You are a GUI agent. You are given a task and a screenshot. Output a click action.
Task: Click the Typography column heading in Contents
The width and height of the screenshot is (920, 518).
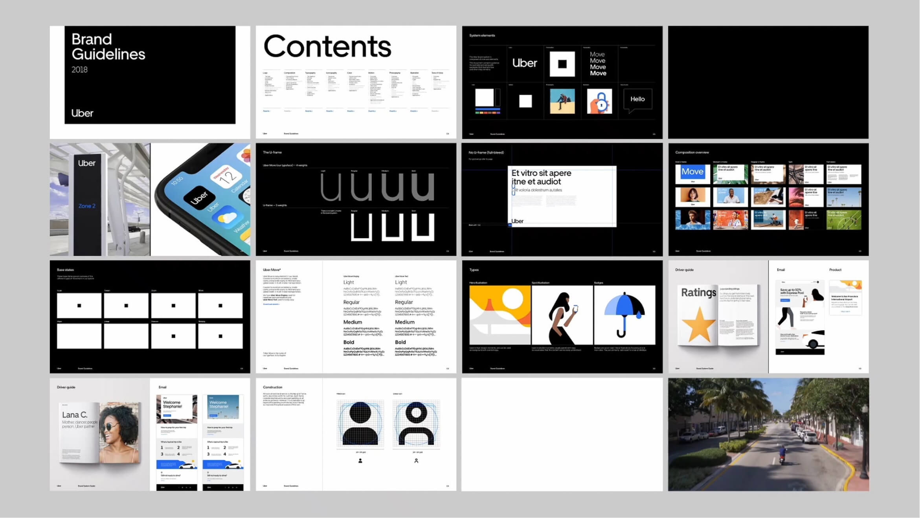tap(310, 73)
